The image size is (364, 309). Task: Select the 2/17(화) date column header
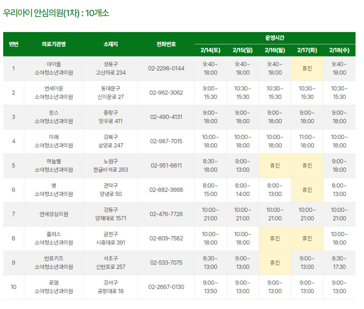point(307,50)
